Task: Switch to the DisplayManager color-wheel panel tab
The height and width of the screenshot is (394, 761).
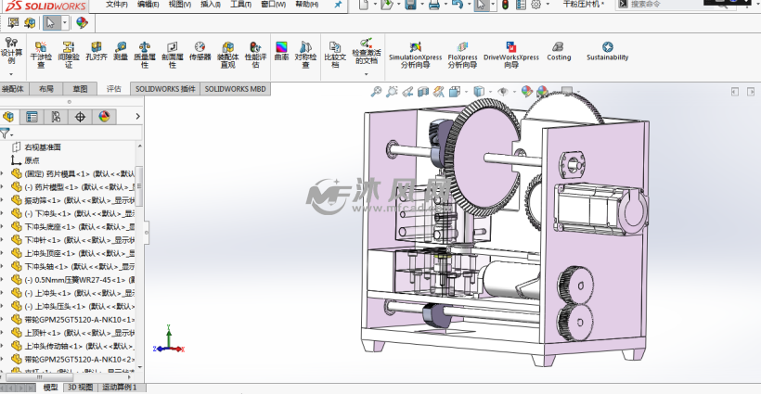Action: pos(104,117)
